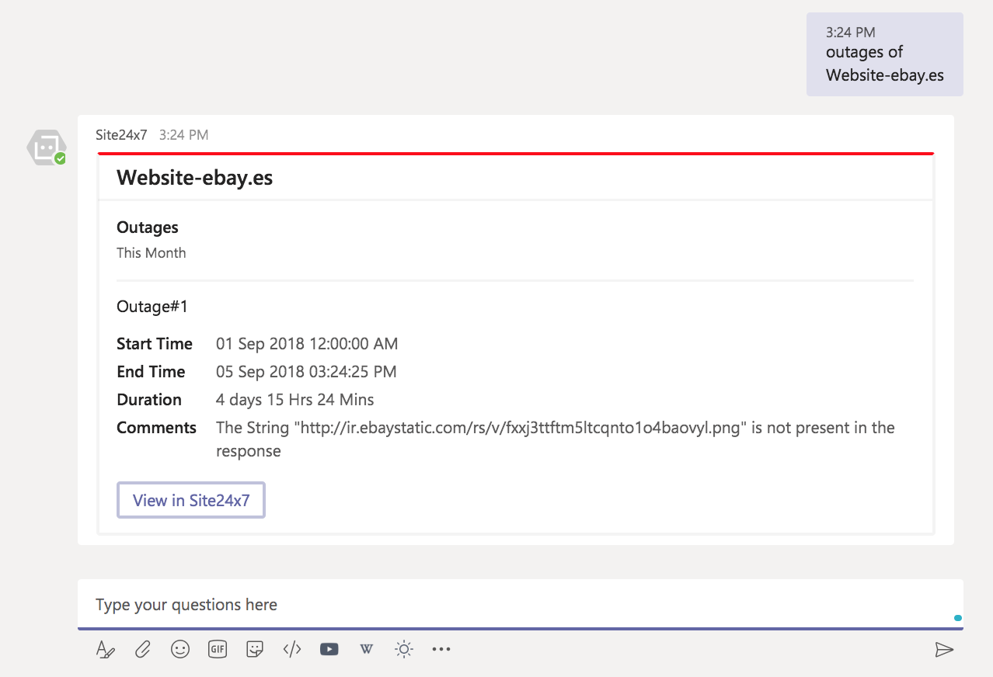Click the View in Site24x7 button
The height and width of the screenshot is (677, 993).
point(191,500)
